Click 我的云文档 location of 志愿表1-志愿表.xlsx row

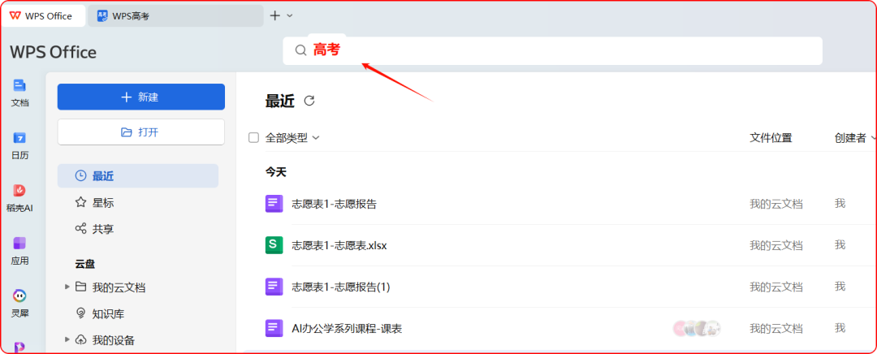(775, 245)
